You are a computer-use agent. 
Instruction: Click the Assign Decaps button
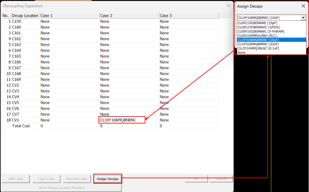click(107, 179)
